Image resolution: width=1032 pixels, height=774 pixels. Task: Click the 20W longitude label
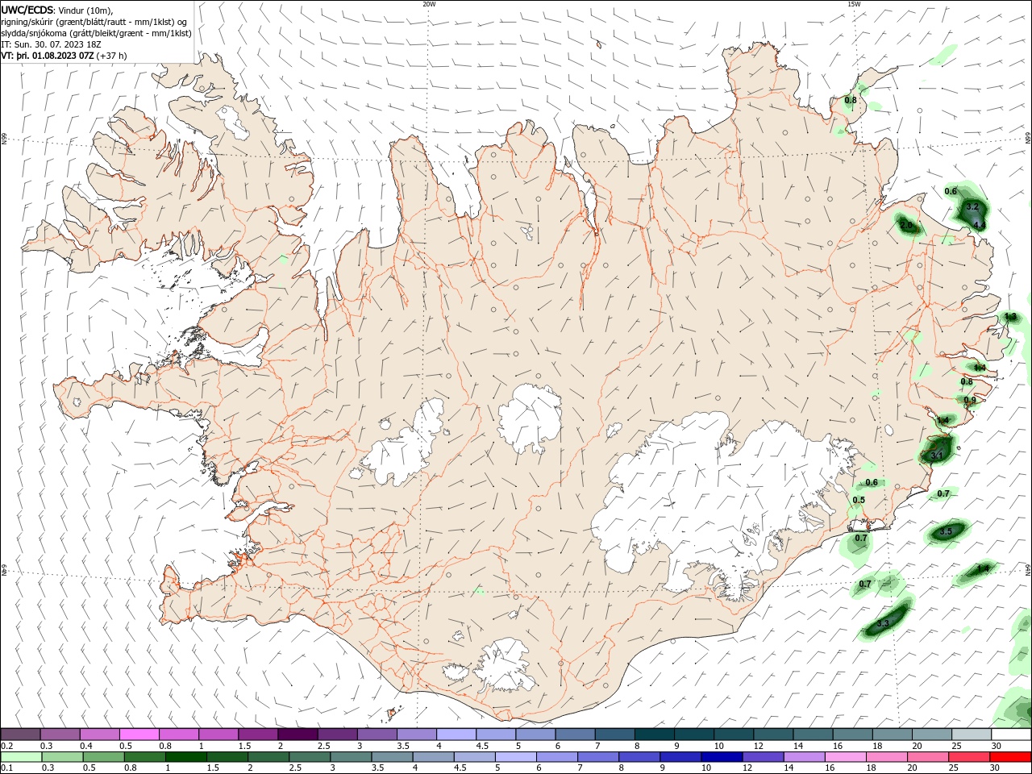[429, 4]
